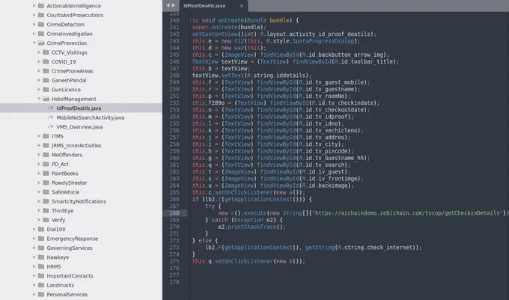The height and width of the screenshot is (300, 509).
Task: Click 'onCreate' in the method signature
Action: tap(231, 20)
